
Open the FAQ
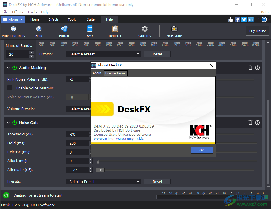click(90, 31)
